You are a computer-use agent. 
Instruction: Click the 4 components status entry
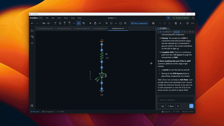(x=48, y=112)
